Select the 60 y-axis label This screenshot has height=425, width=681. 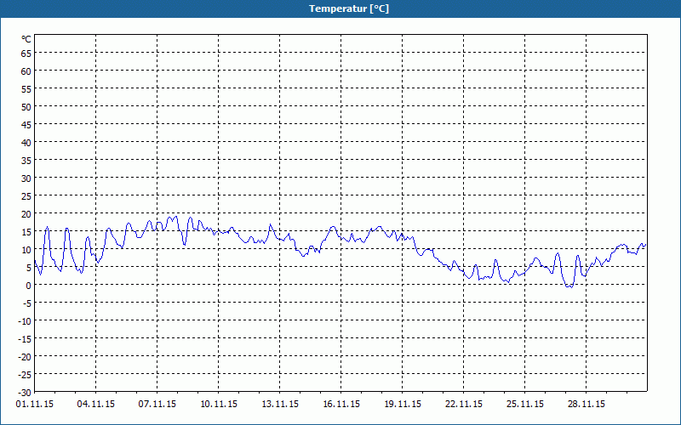point(26,71)
